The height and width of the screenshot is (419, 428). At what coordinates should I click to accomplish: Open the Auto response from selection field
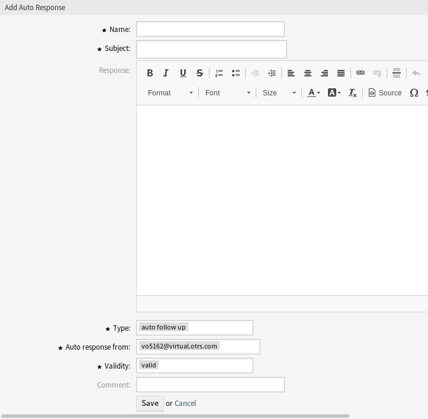coord(198,347)
